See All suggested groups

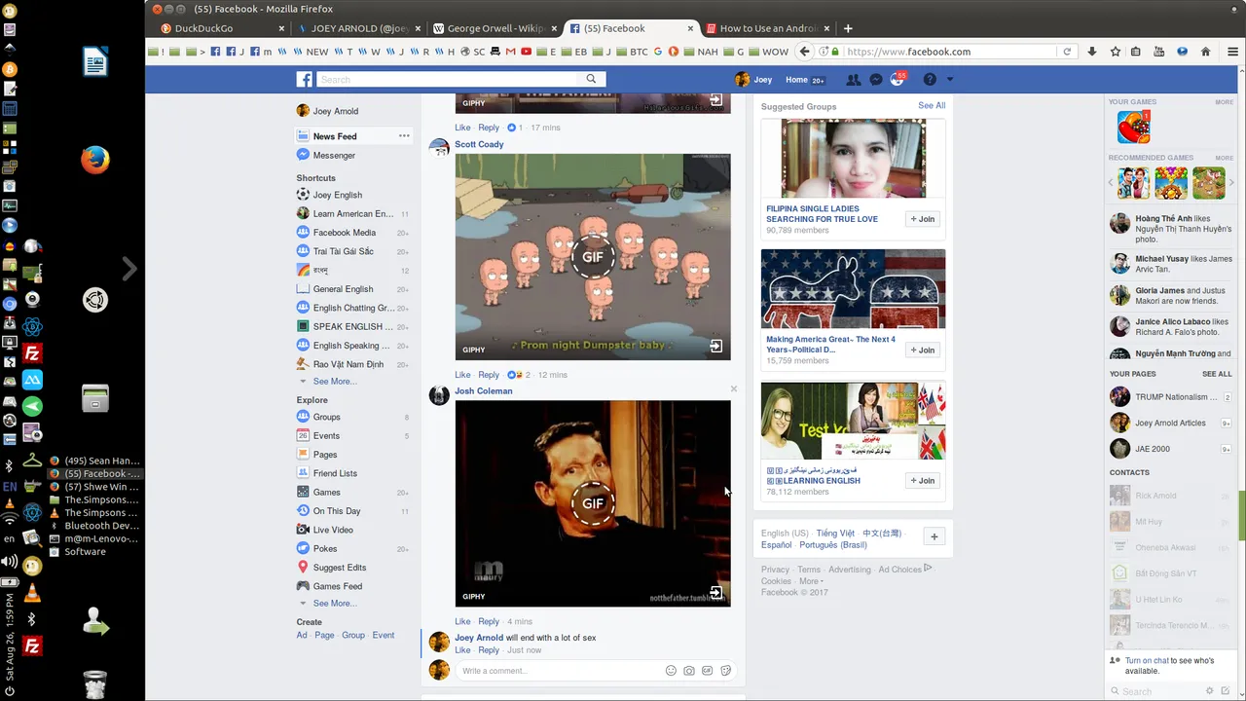tap(932, 105)
